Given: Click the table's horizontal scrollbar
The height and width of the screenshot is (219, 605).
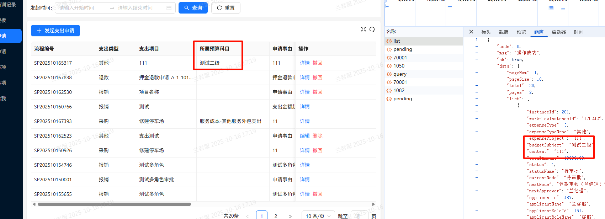Looking at the screenshot, I should click(114, 204).
